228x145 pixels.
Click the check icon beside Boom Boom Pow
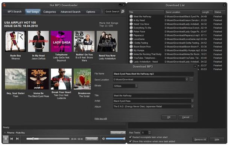(131, 47)
